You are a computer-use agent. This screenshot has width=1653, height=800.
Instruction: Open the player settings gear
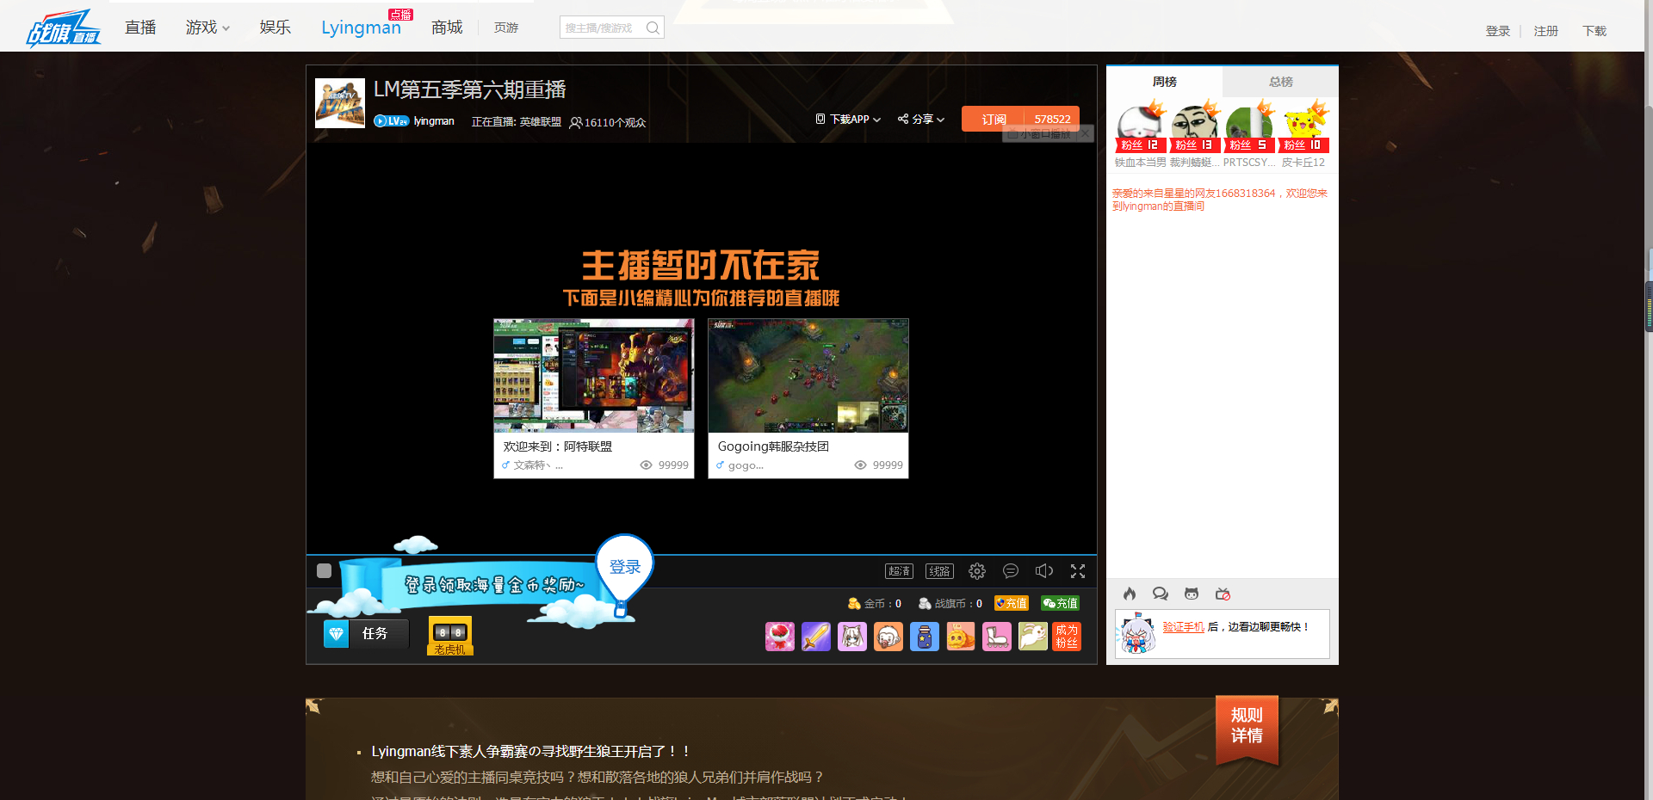point(977,571)
